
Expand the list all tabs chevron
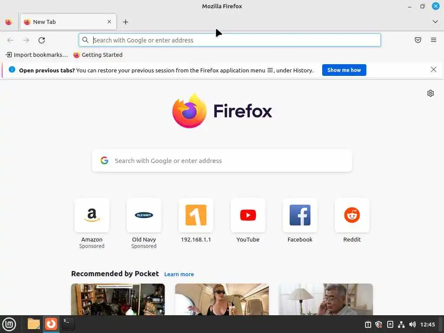[435, 22]
